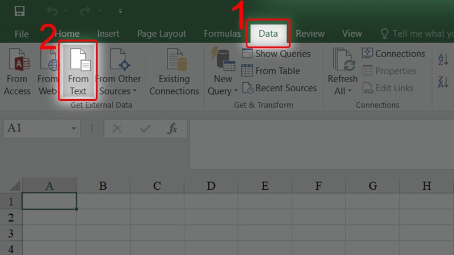
Task: Click Sort A to Z icon
Action: coord(443,59)
